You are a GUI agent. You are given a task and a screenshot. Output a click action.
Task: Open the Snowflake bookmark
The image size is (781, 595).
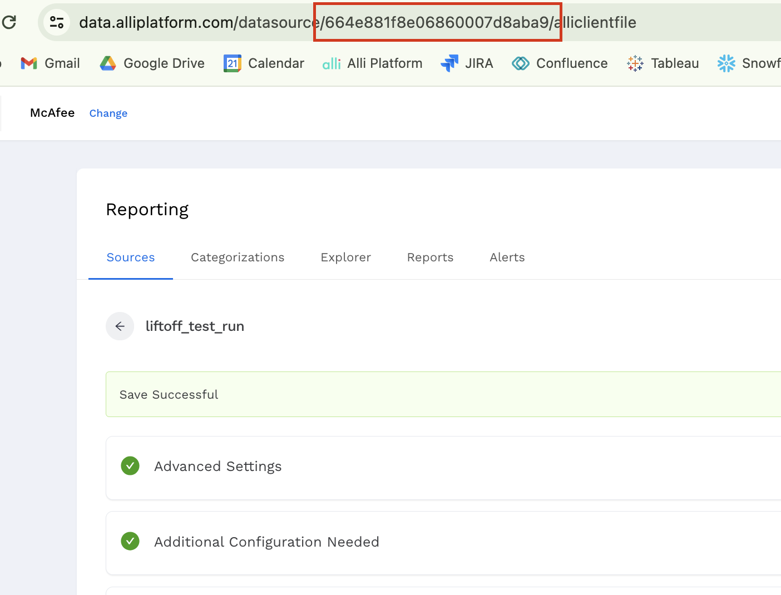749,63
